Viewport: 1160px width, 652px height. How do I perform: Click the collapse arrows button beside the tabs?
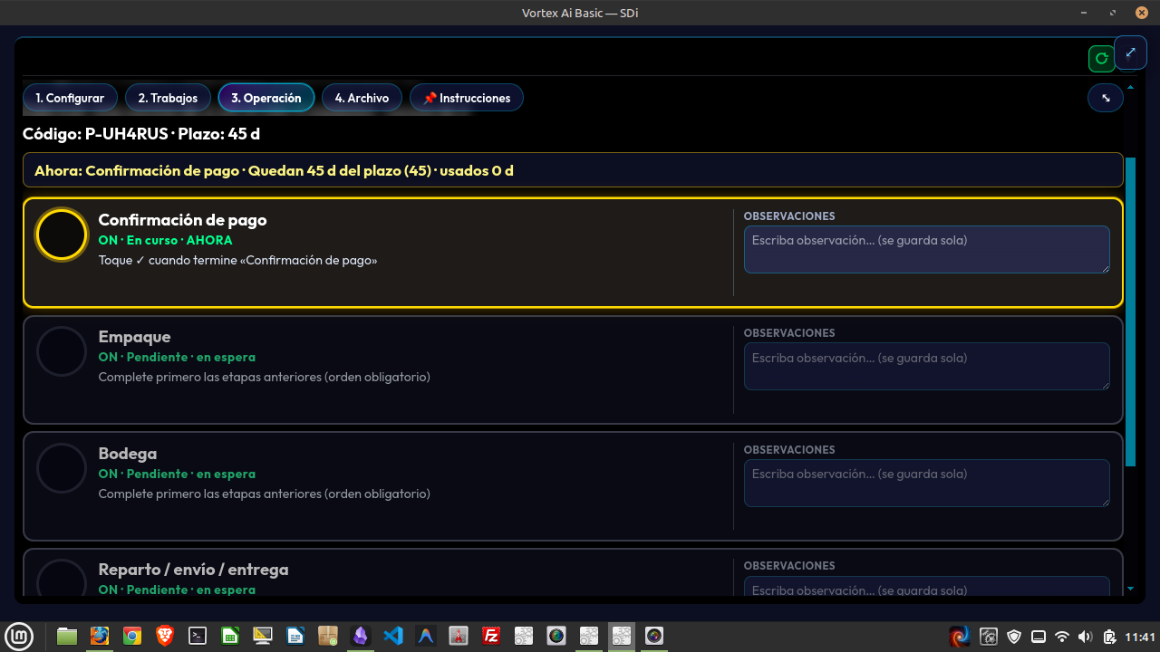coord(1106,98)
